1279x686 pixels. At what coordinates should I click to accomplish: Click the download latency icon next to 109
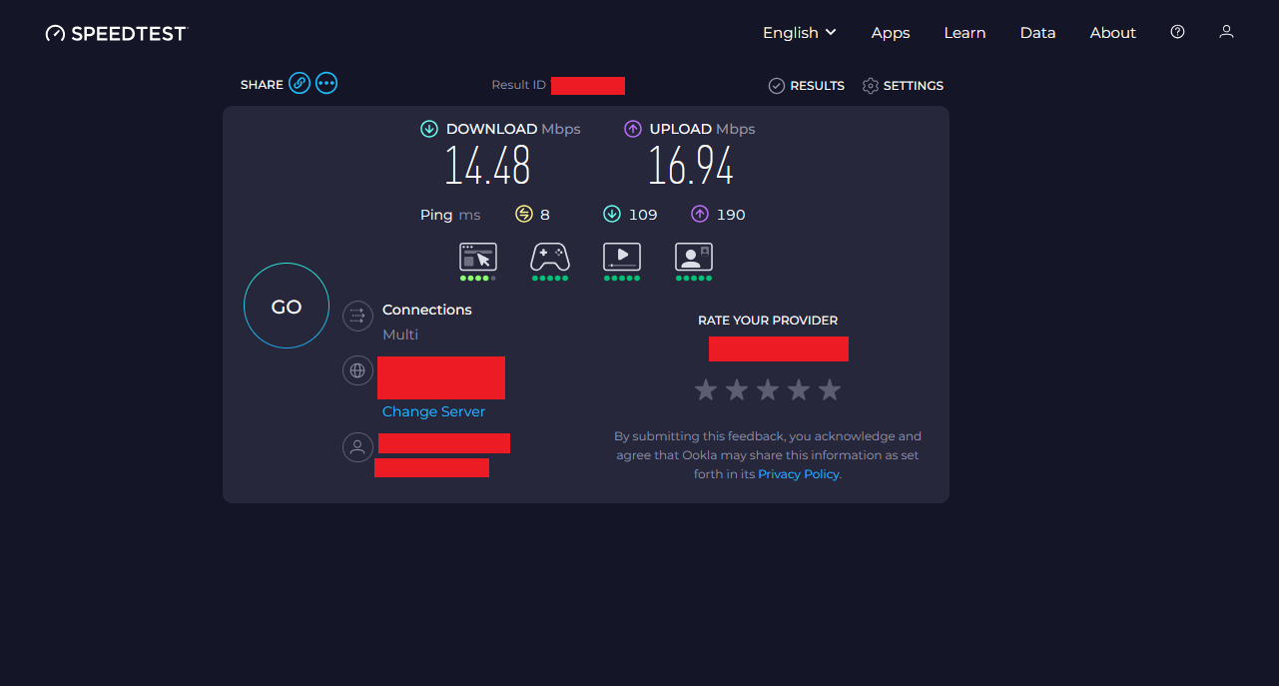coord(612,214)
